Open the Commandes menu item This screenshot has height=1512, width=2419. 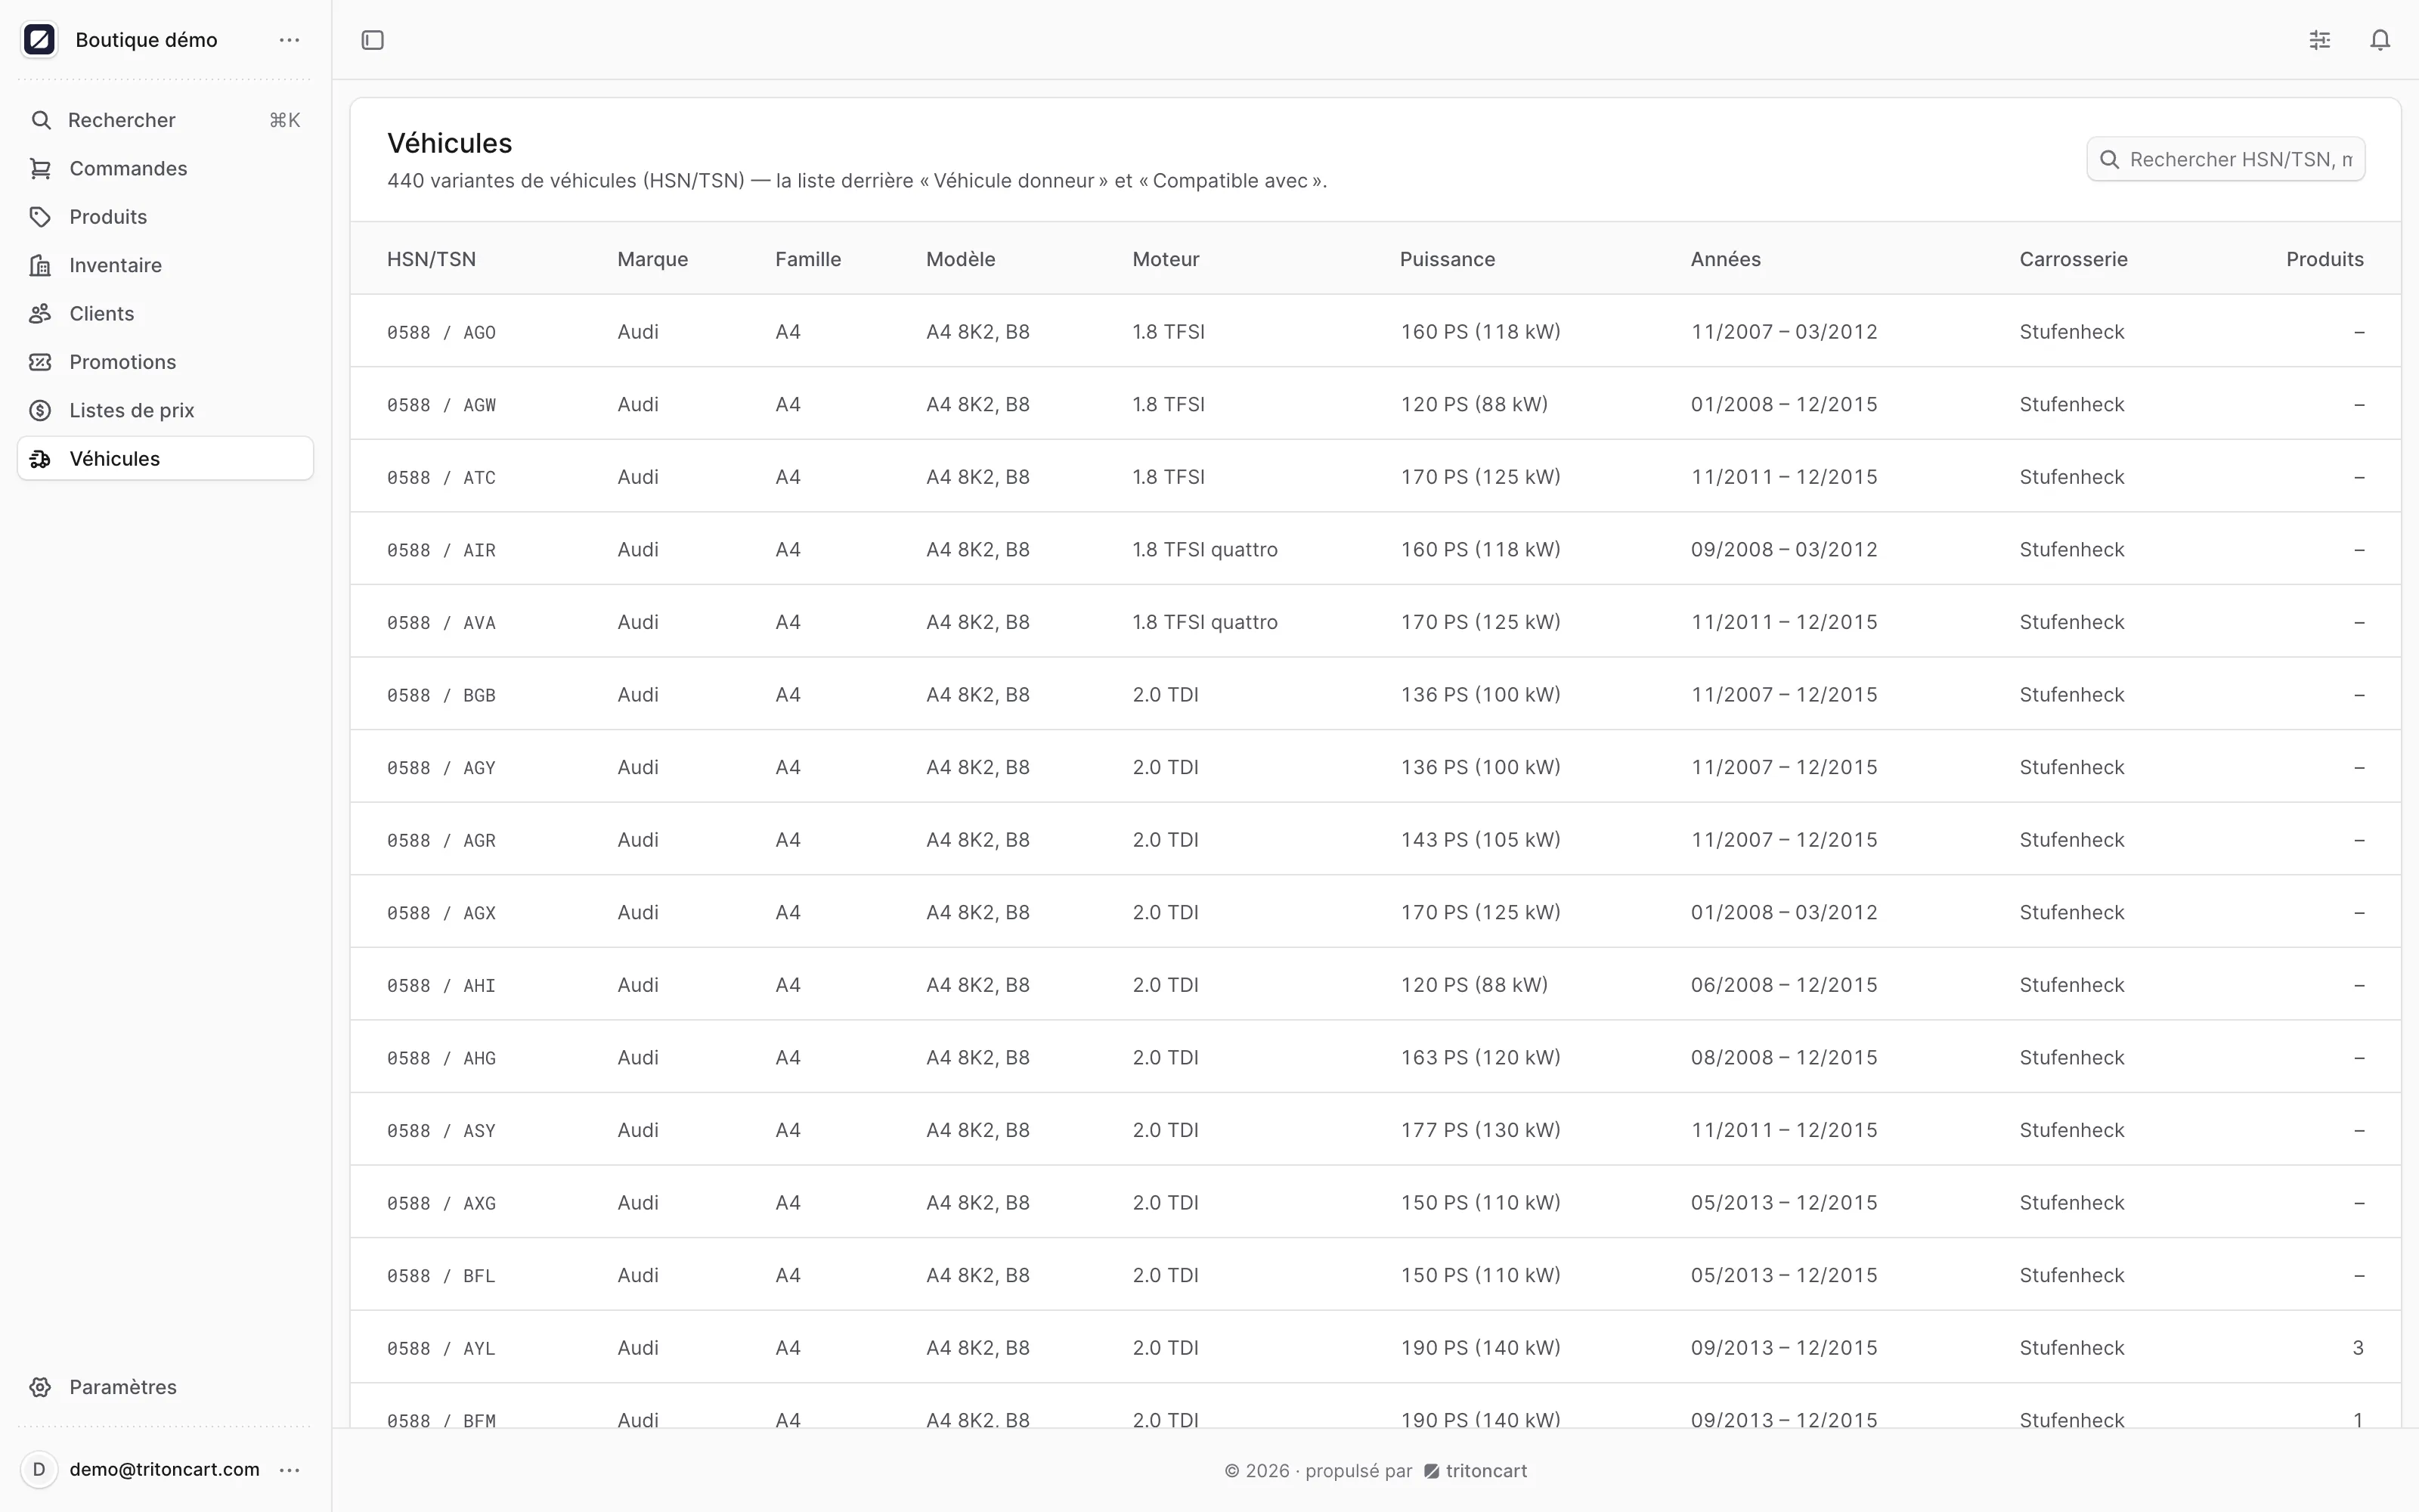165,168
